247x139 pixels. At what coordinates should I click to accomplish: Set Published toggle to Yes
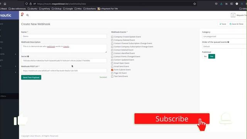coord(211,56)
